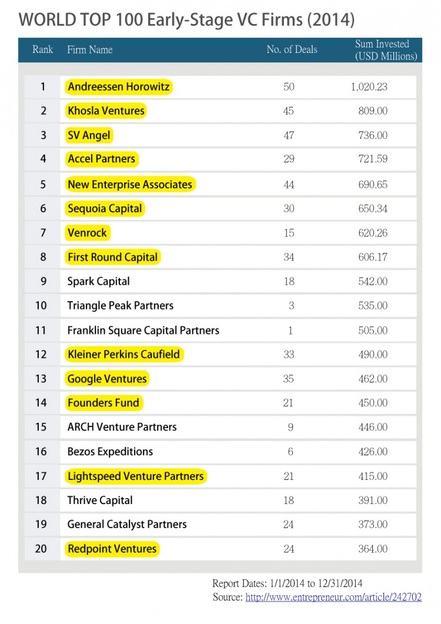This screenshot has height=624, width=441.
Task: Click the Firm Name column header
Action: click(x=90, y=50)
